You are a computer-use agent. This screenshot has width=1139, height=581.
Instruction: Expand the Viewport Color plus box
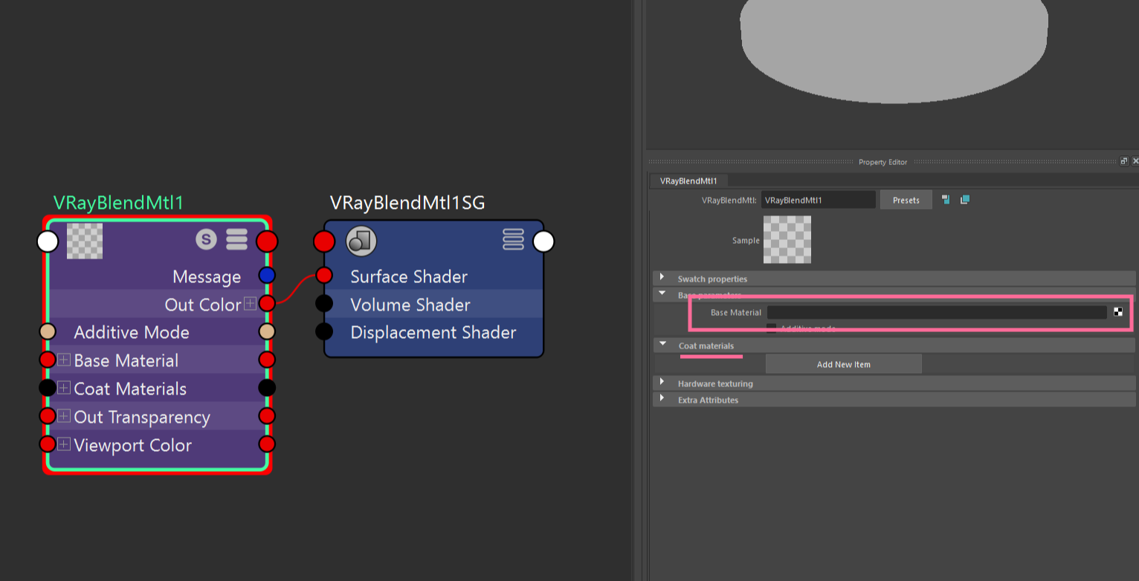coord(64,444)
